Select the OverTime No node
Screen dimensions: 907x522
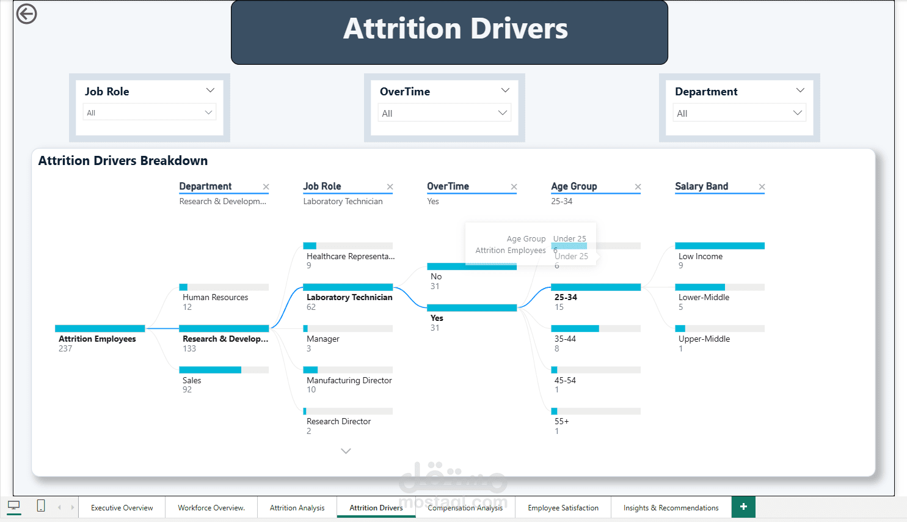[x=472, y=276]
